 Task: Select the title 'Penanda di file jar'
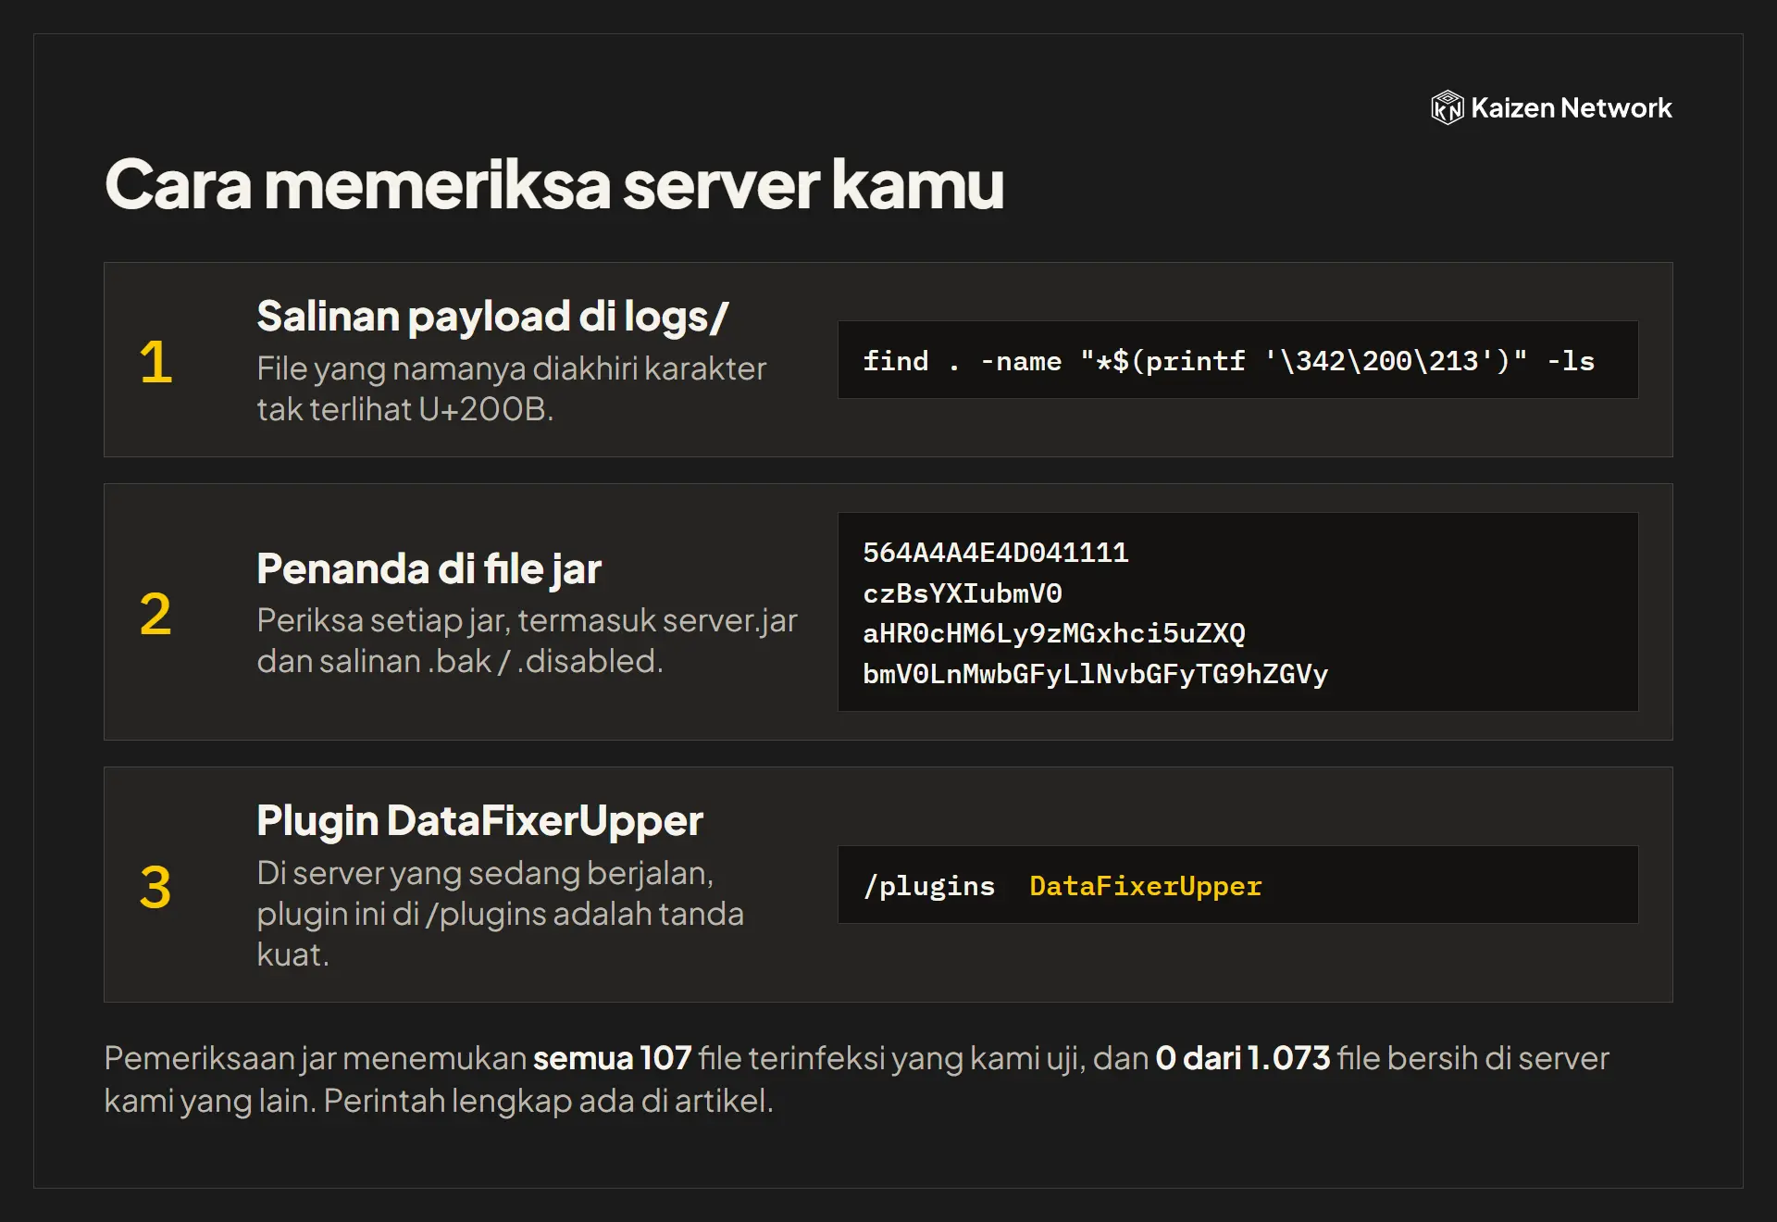pyautogui.click(x=429, y=568)
